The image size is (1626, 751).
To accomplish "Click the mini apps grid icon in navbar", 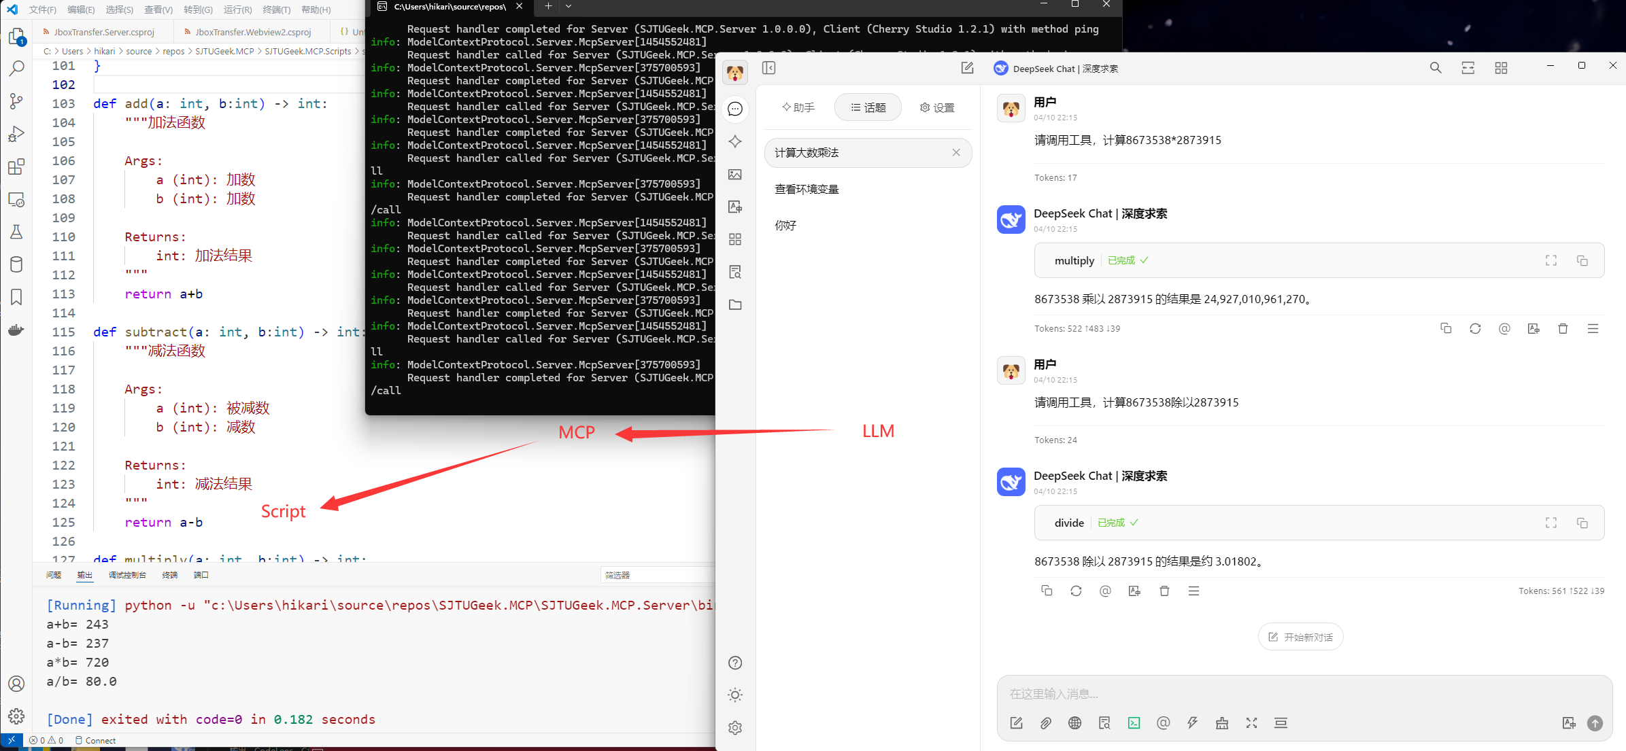I will click(x=1501, y=68).
